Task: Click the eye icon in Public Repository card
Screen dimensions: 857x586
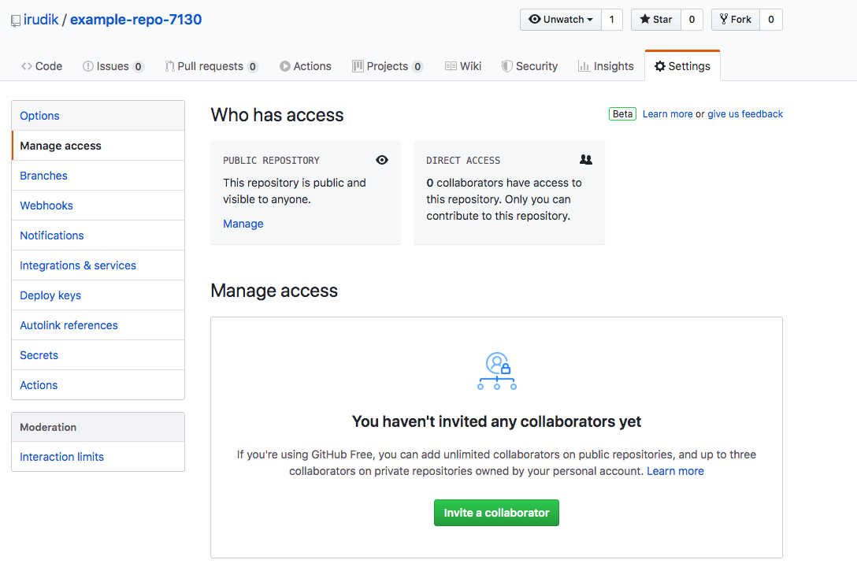Action: [382, 160]
